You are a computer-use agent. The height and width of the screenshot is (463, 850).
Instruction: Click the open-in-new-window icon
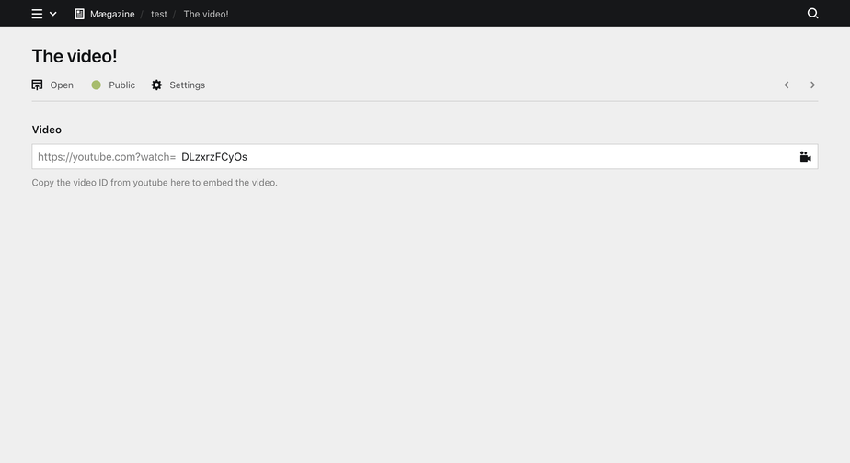point(38,85)
